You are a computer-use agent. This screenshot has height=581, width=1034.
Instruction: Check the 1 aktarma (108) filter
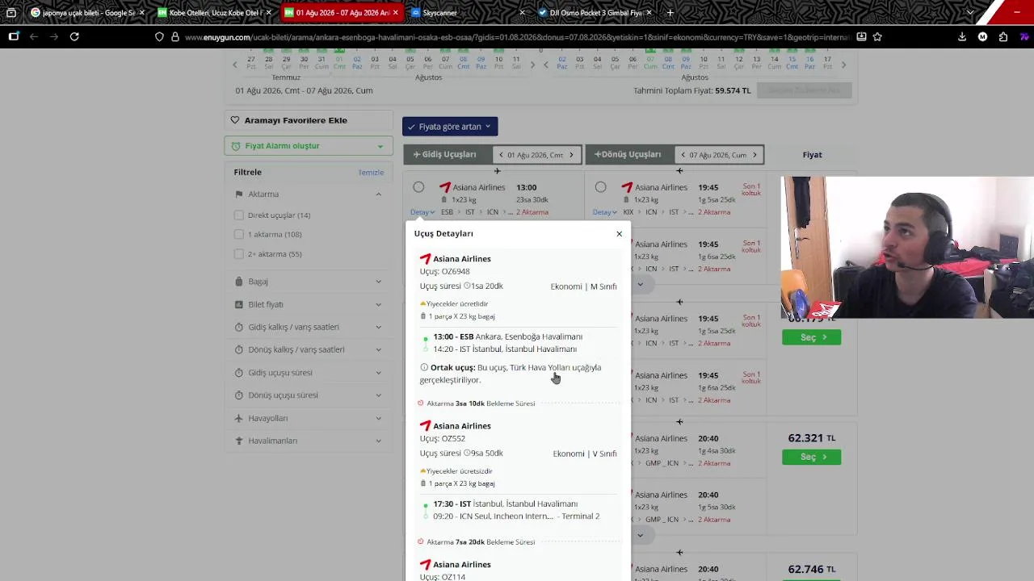point(238,235)
